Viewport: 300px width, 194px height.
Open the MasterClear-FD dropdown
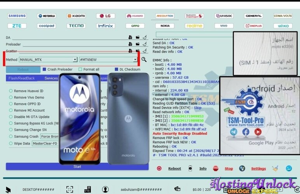tap(45, 144)
